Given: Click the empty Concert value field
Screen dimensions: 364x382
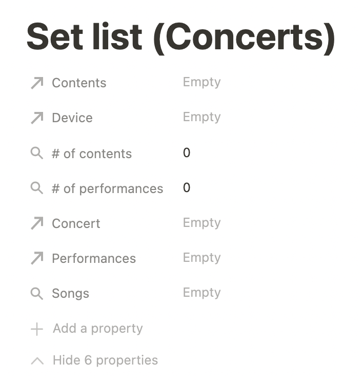Looking at the screenshot, I should click(201, 223).
